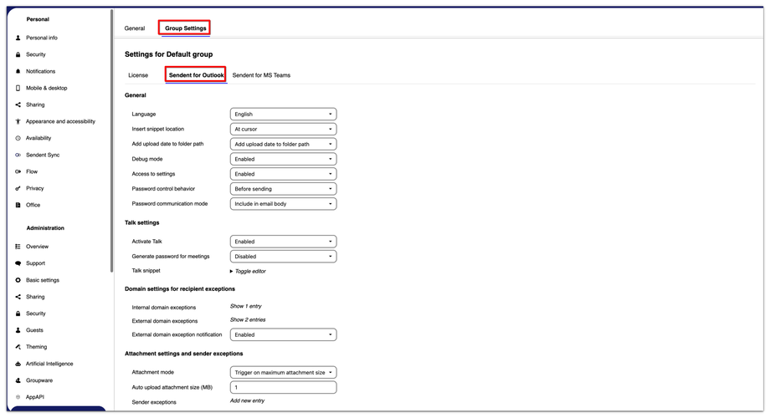Click the Support chat bubble icon
The width and height of the screenshot is (770, 418).
pos(18,263)
